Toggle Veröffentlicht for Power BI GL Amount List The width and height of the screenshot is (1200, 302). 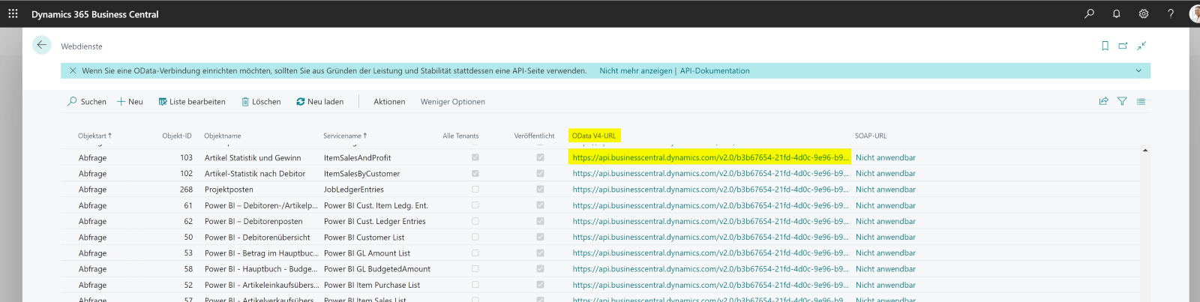pyautogui.click(x=540, y=253)
